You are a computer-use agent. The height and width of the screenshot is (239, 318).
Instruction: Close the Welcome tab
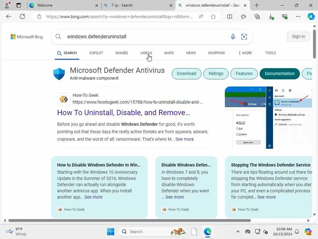tap(97, 6)
